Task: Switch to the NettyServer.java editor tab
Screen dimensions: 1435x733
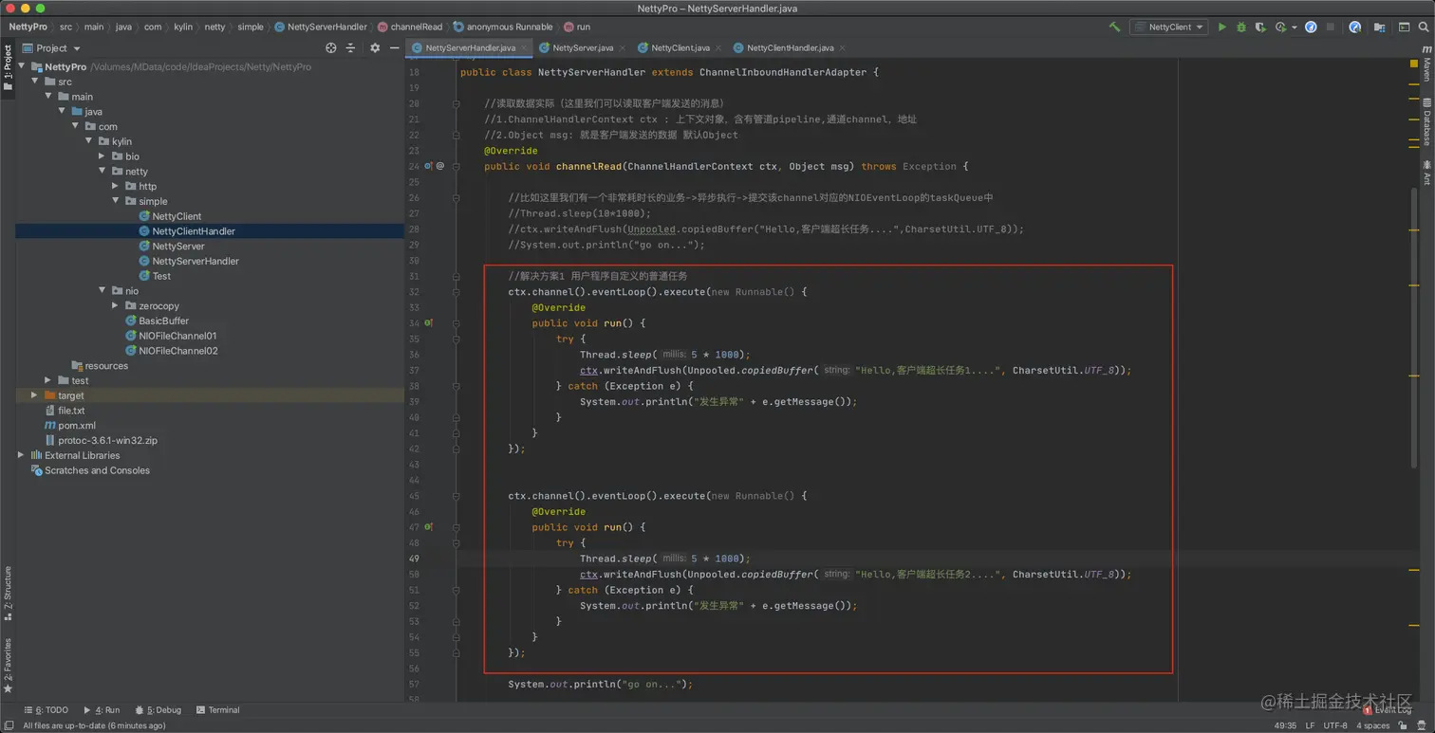Action: point(582,47)
